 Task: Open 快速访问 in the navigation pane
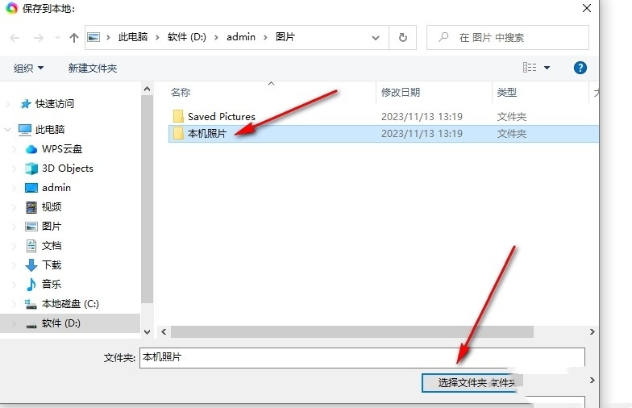click(55, 103)
